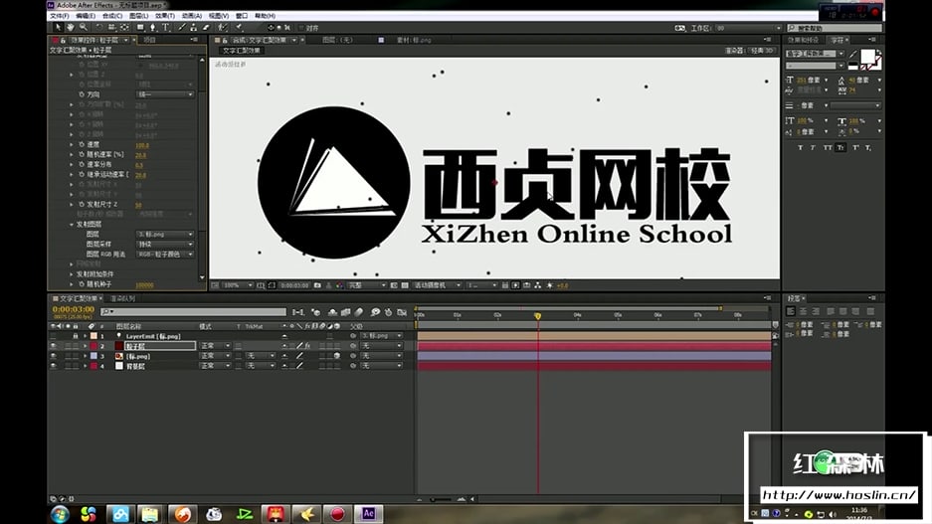Select the Hand tool
Viewport: 932px width, 524px height.
(x=71, y=27)
